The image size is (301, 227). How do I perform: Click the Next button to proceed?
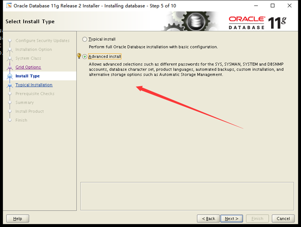[231, 218]
